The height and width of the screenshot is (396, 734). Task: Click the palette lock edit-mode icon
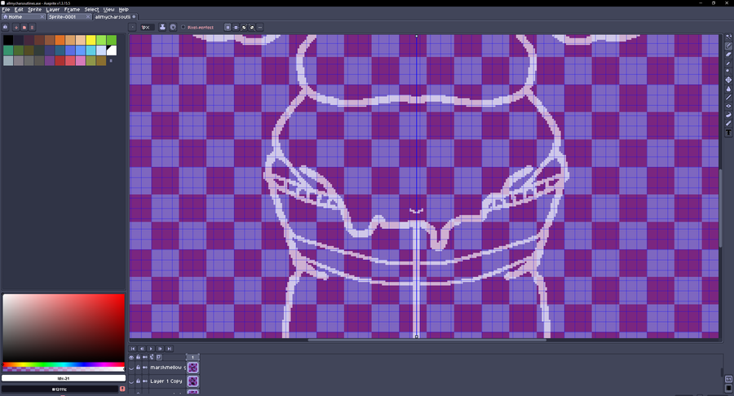point(6,27)
